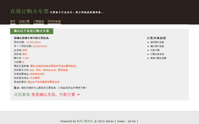Screen dimensions: 199x124
Task: Click ticket count value 8
Action: [23, 62]
